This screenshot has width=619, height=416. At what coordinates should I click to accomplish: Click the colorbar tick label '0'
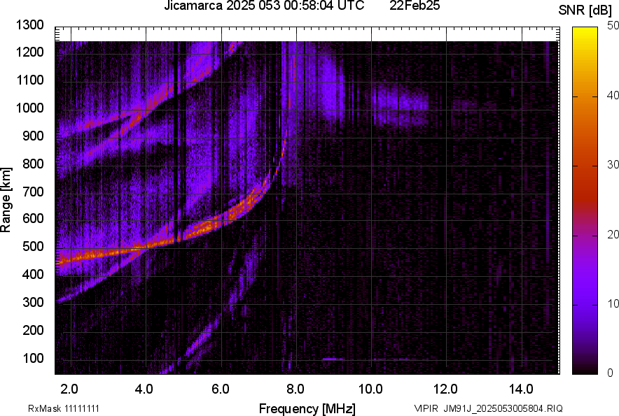coord(611,373)
